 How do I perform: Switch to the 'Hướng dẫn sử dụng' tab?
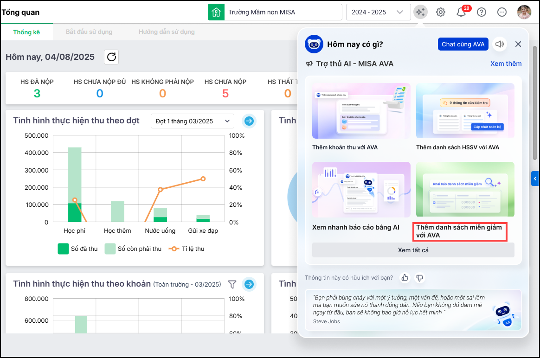tap(167, 32)
